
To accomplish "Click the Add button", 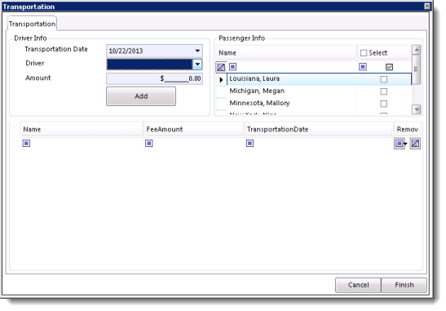I will (141, 96).
